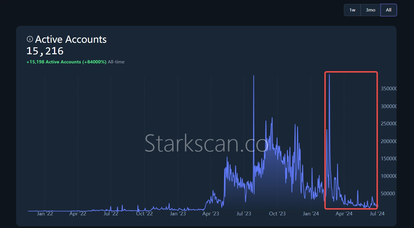Click the 350000 y-axis label
The width and height of the screenshot is (414, 228).
click(388, 89)
